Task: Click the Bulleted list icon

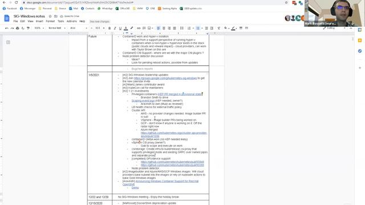Action: [x=198, y=28]
